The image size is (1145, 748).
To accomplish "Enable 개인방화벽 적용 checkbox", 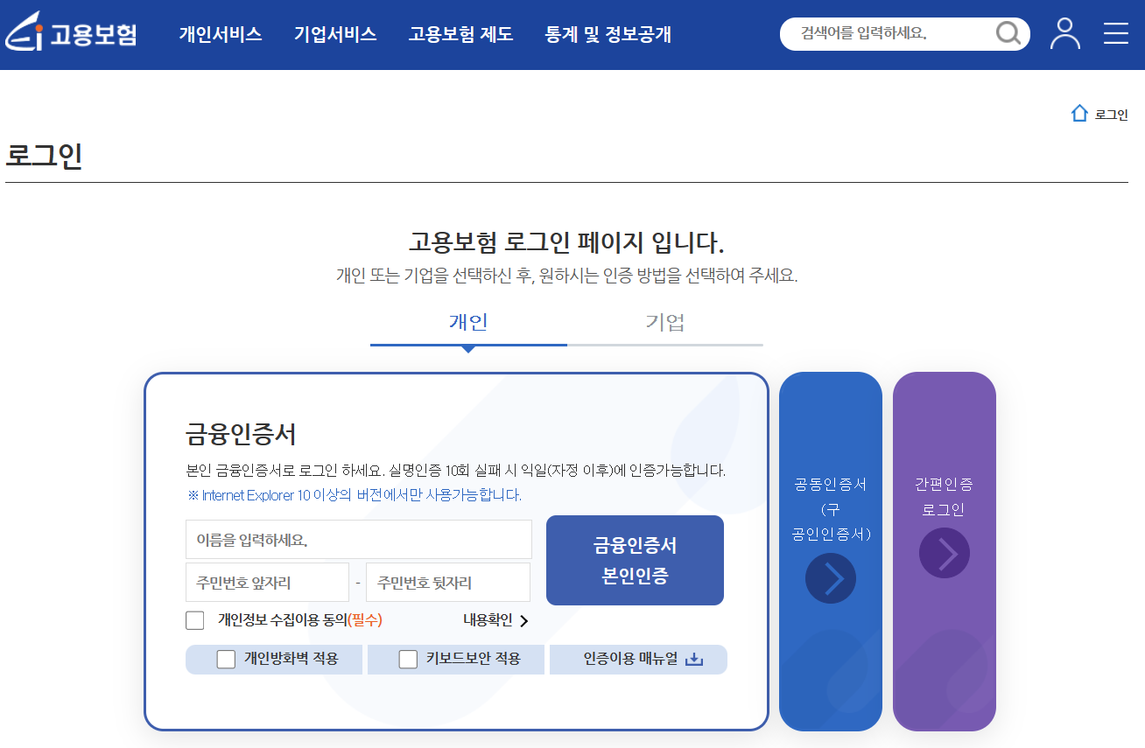I will coord(226,659).
